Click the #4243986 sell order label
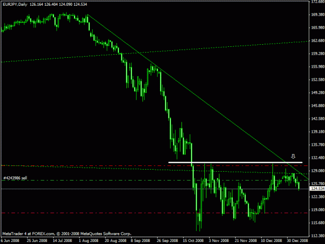325x244 pixels. (15, 178)
